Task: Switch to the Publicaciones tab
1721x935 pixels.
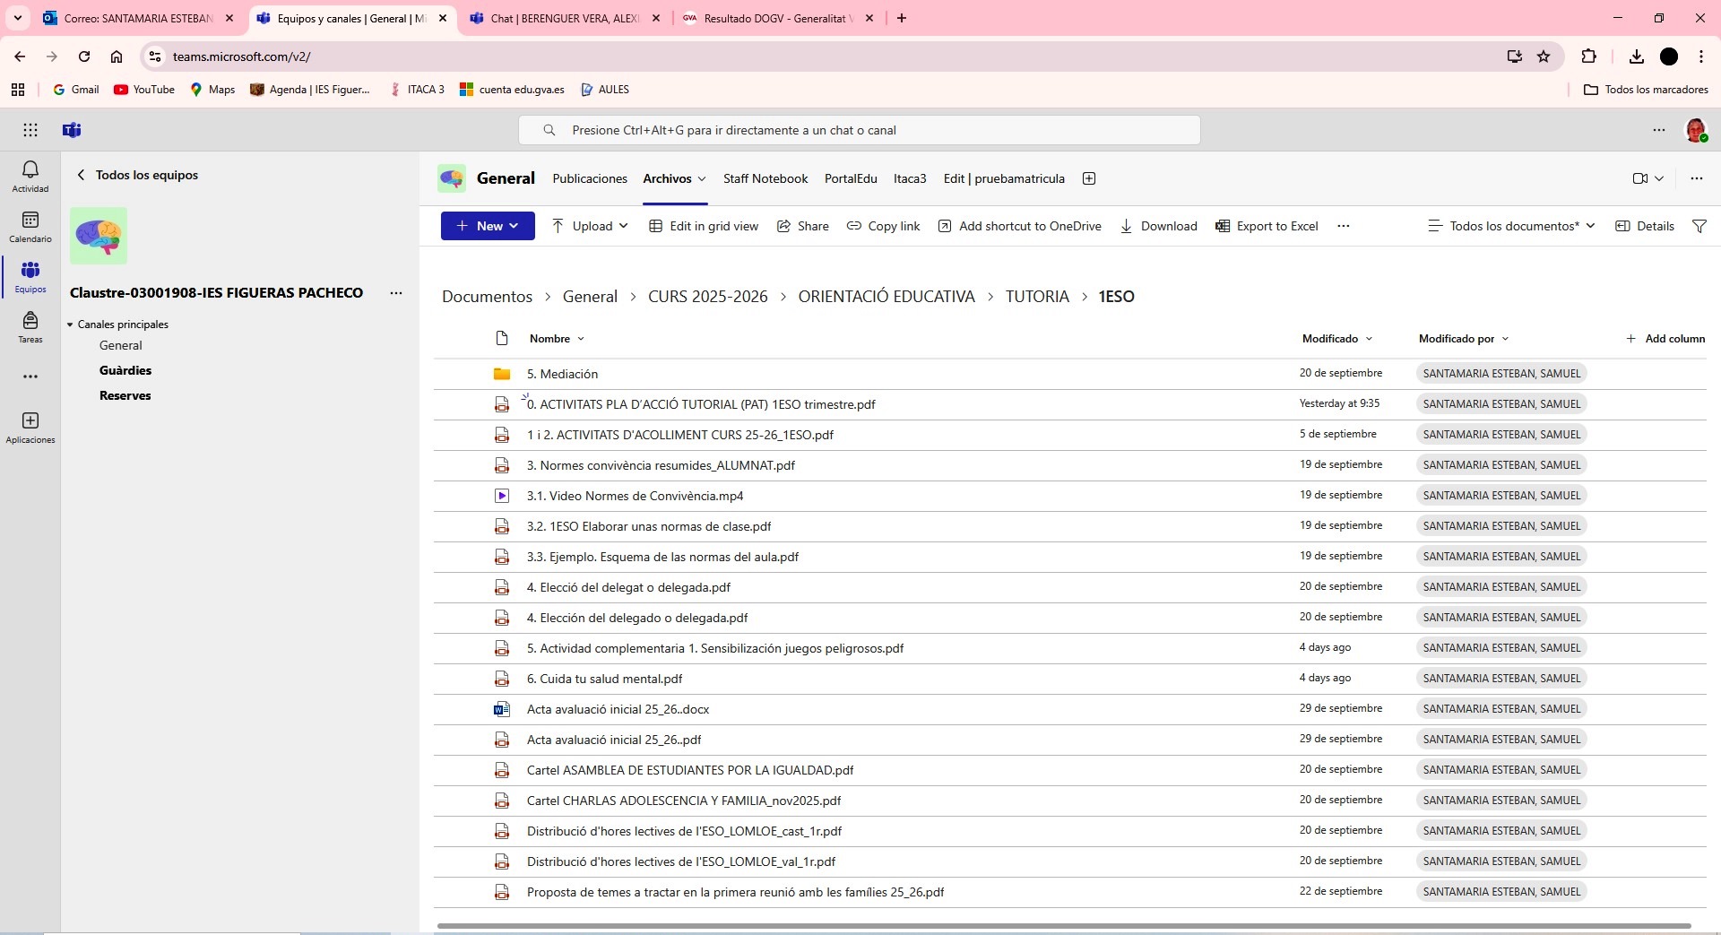Action: click(x=590, y=178)
